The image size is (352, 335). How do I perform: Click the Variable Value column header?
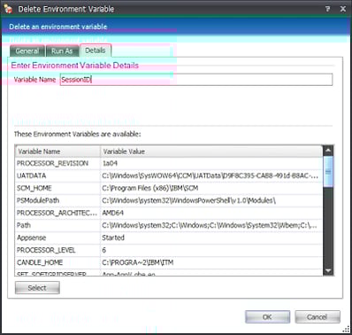211,152
